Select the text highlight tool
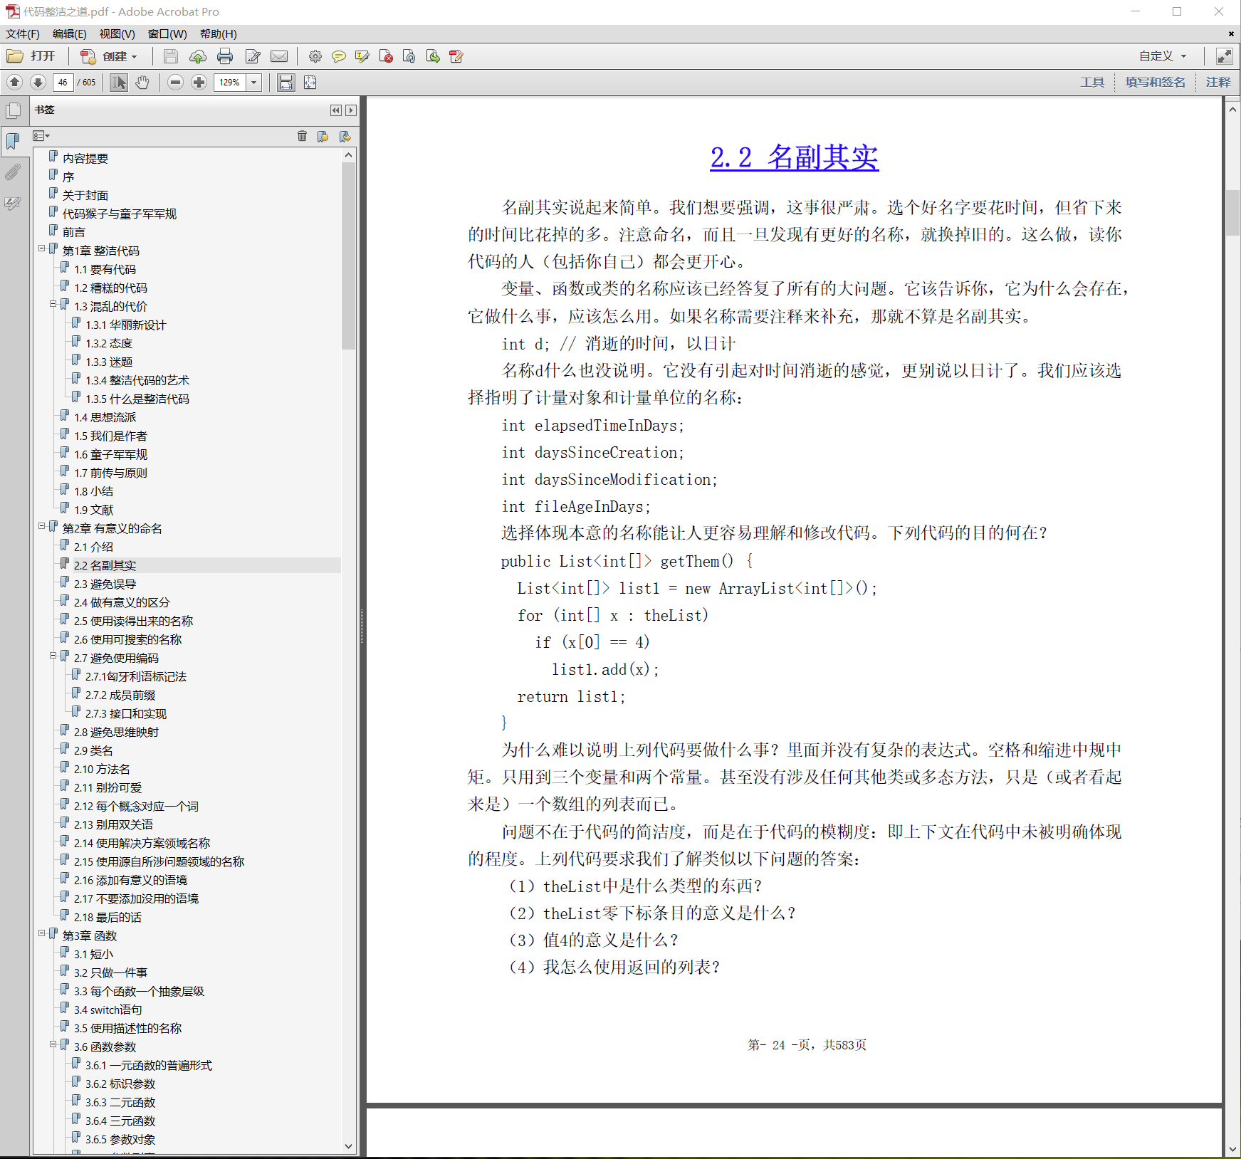Image resolution: width=1241 pixels, height=1159 pixels. (x=362, y=56)
